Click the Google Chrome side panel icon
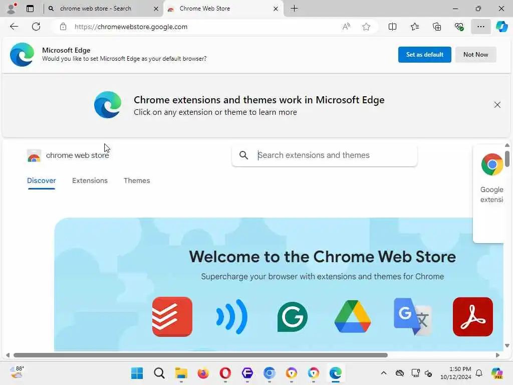 click(x=492, y=164)
